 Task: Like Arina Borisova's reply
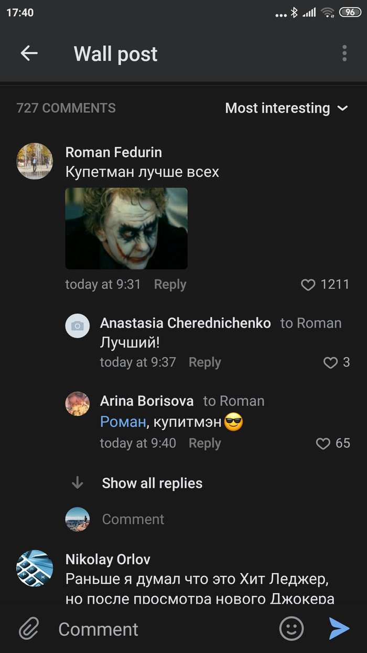(323, 444)
